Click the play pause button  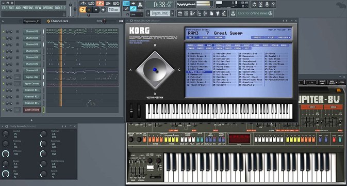click(89, 10)
